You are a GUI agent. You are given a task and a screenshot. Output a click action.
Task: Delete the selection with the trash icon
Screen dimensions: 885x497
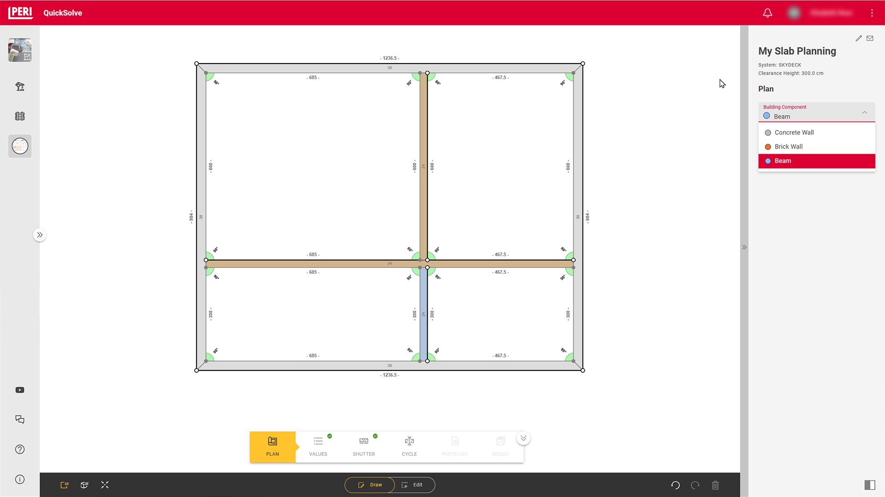click(715, 485)
